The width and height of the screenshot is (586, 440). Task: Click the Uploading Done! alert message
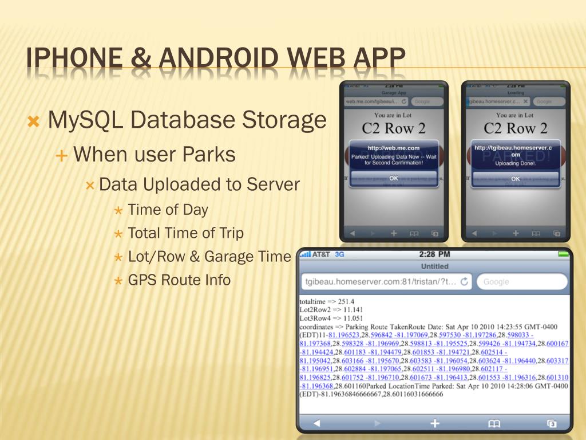click(x=516, y=163)
